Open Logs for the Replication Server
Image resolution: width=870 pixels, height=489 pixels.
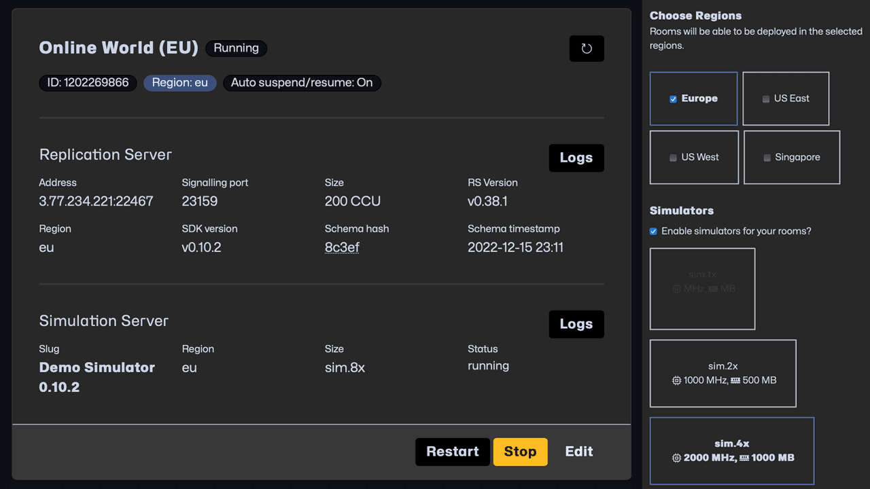click(576, 158)
